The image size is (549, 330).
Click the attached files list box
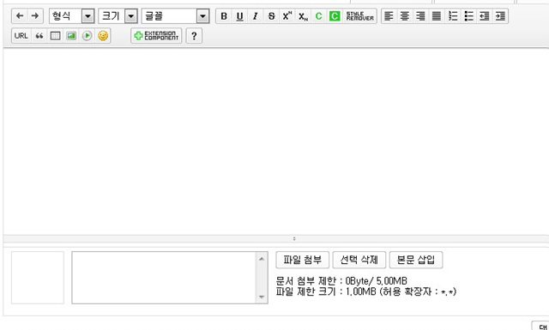click(170, 278)
